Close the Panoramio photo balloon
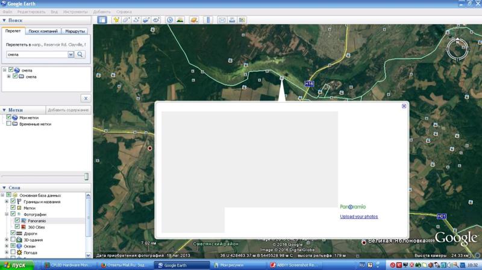The height and width of the screenshot is (270, 482). (404, 106)
